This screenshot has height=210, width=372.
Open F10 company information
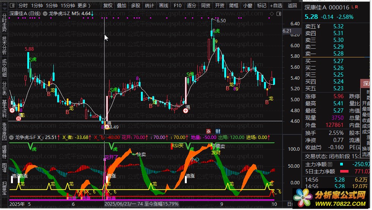(x=177, y=5)
